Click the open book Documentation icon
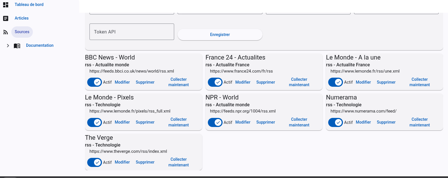Image resolution: width=448 pixels, height=178 pixels. point(17,46)
